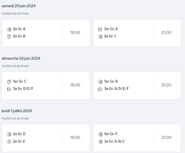Click the 18:00 time on the 2e Gr. D match

(x=75, y=137)
